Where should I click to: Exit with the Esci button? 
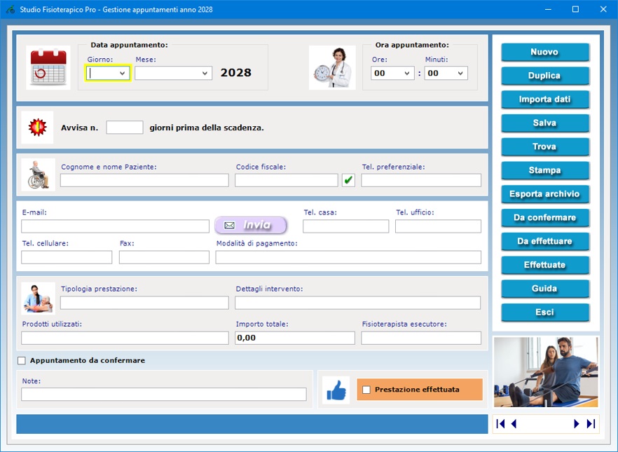point(545,312)
